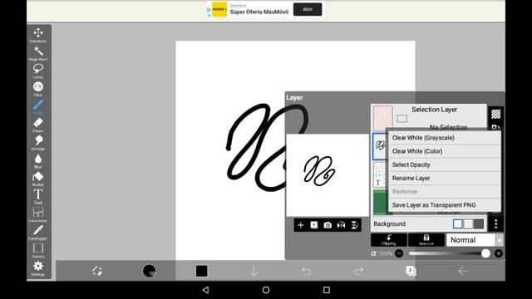This screenshot has width=532, height=299.
Task: Select the Transform tool
Action: click(38, 35)
